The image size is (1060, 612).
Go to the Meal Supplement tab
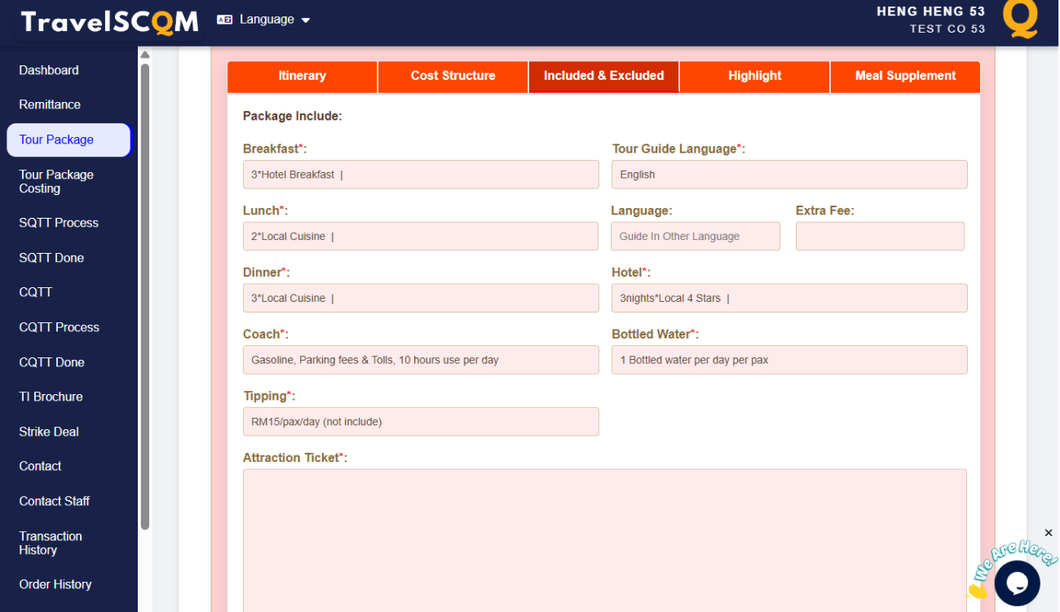point(905,76)
